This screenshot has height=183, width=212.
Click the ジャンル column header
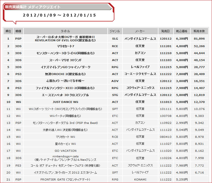click(115, 31)
